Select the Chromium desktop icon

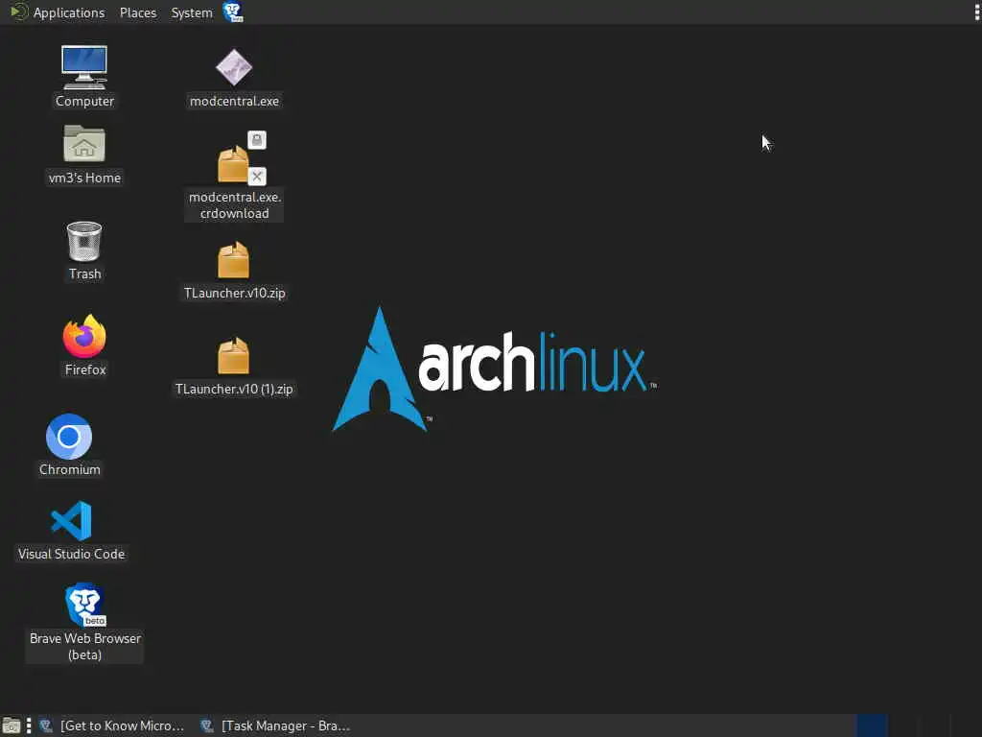tap(69, 437)
